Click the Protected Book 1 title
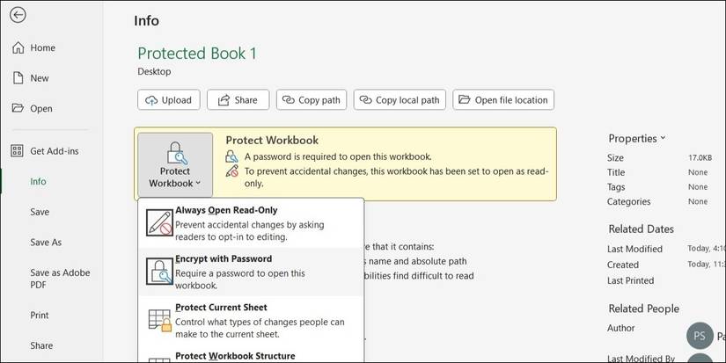 click(197, 54)
